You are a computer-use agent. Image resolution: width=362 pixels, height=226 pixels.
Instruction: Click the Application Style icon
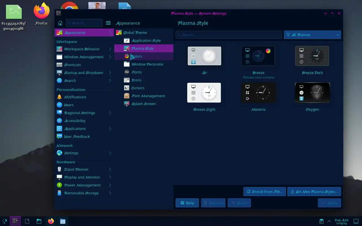[127, 40]
